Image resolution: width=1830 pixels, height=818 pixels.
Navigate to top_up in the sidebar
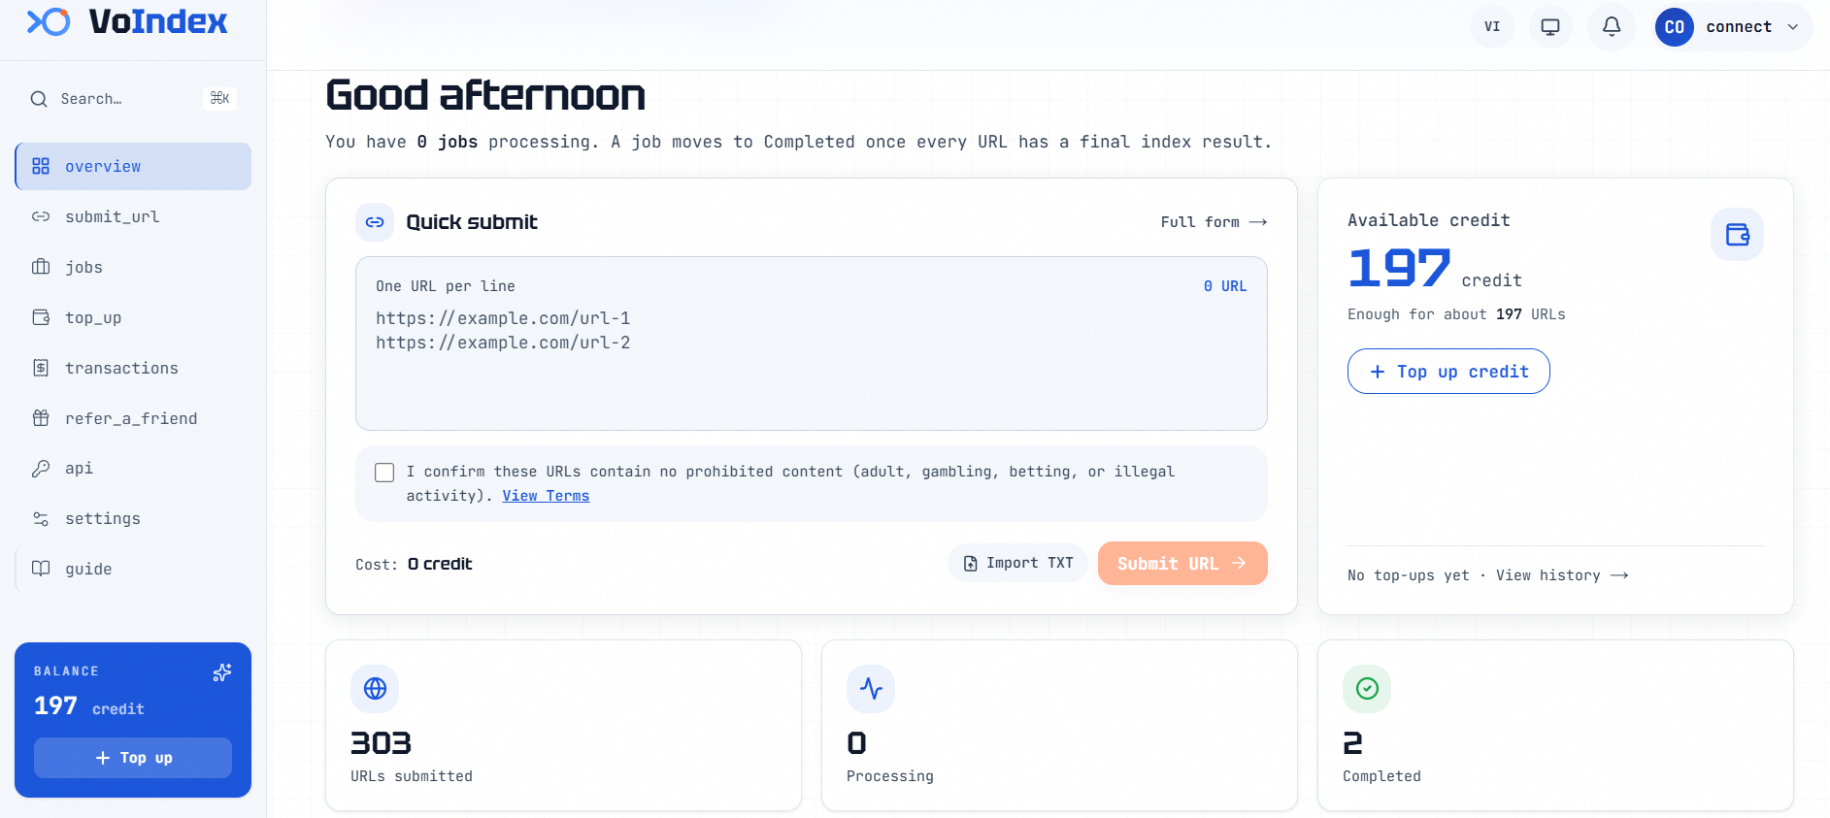pos(133,318)
